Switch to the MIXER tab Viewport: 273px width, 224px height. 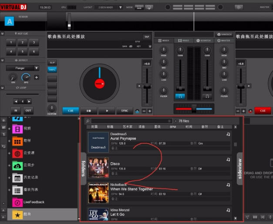(x=164, y=40)
